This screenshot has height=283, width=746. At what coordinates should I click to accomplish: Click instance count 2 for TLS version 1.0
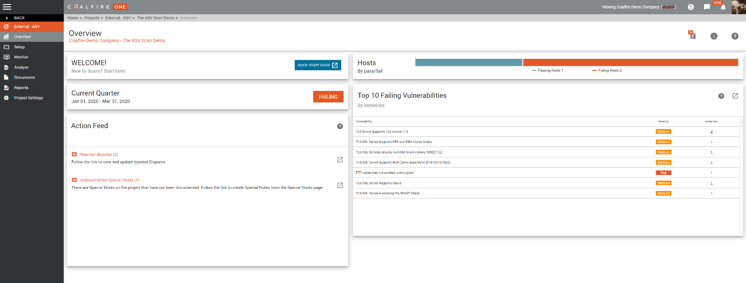point(711,132)
